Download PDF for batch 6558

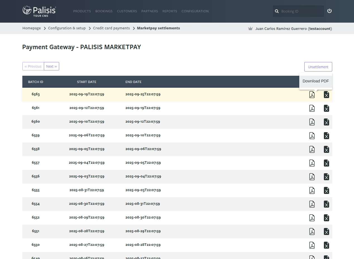point(312,149)
